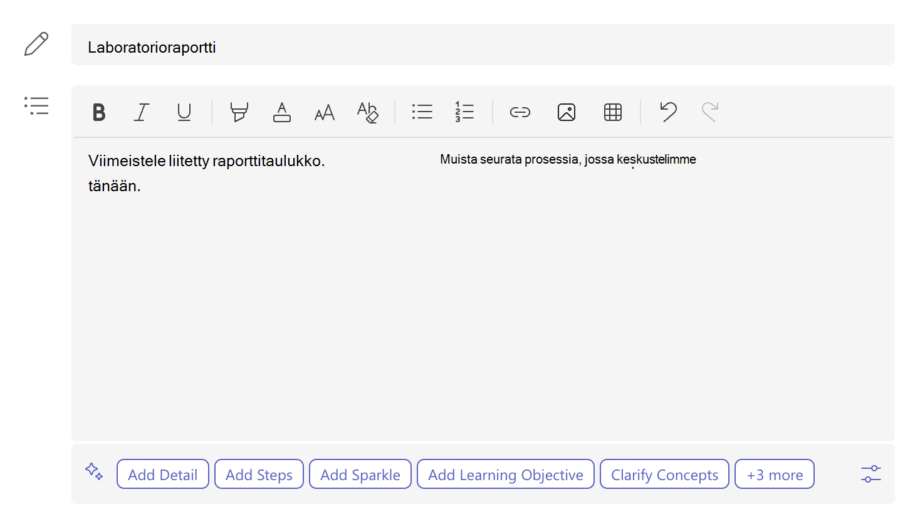915x529 pixels.
Task: Insert a bulleted list
Action: [x=422, y=112]
